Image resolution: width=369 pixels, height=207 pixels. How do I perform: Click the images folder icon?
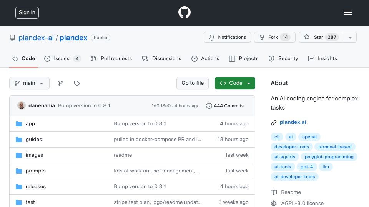19,155
